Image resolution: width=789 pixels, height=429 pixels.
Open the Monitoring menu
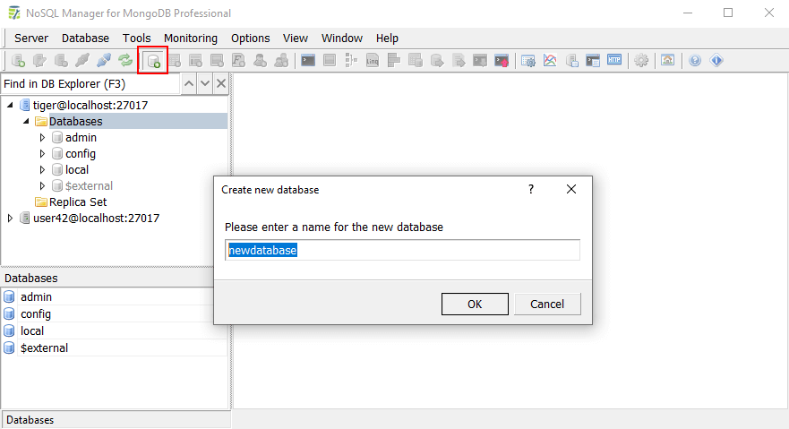pos(190,39)
